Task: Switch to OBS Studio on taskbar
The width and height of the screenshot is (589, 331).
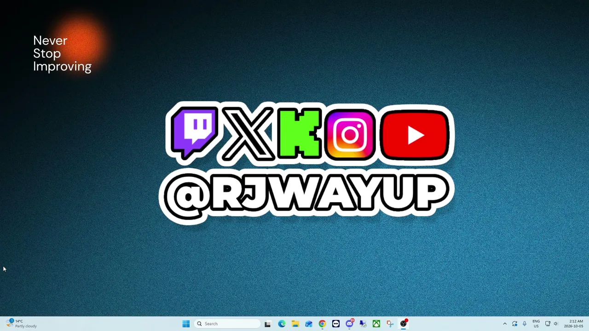Action: pyautogui.click(x=404, y=324)
